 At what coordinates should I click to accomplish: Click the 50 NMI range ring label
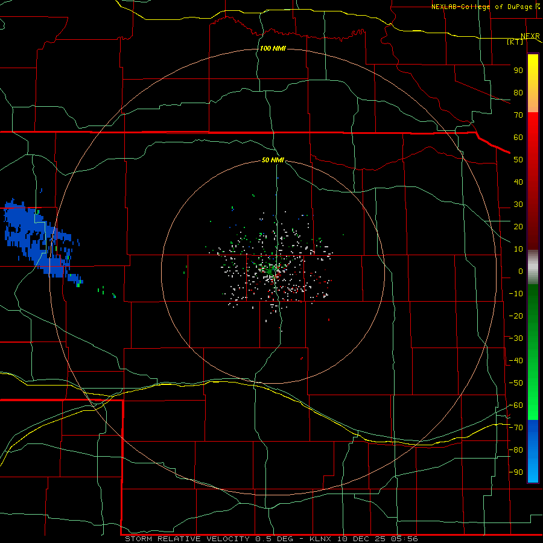[273, 160]
